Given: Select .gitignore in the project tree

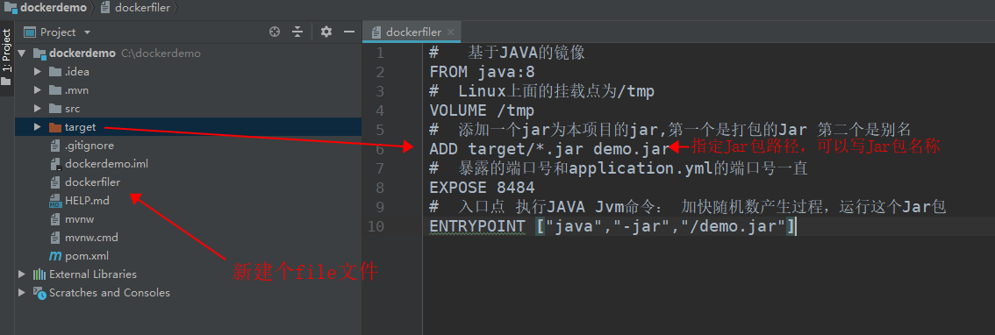Looking at the screenshot, I should 89,146.
